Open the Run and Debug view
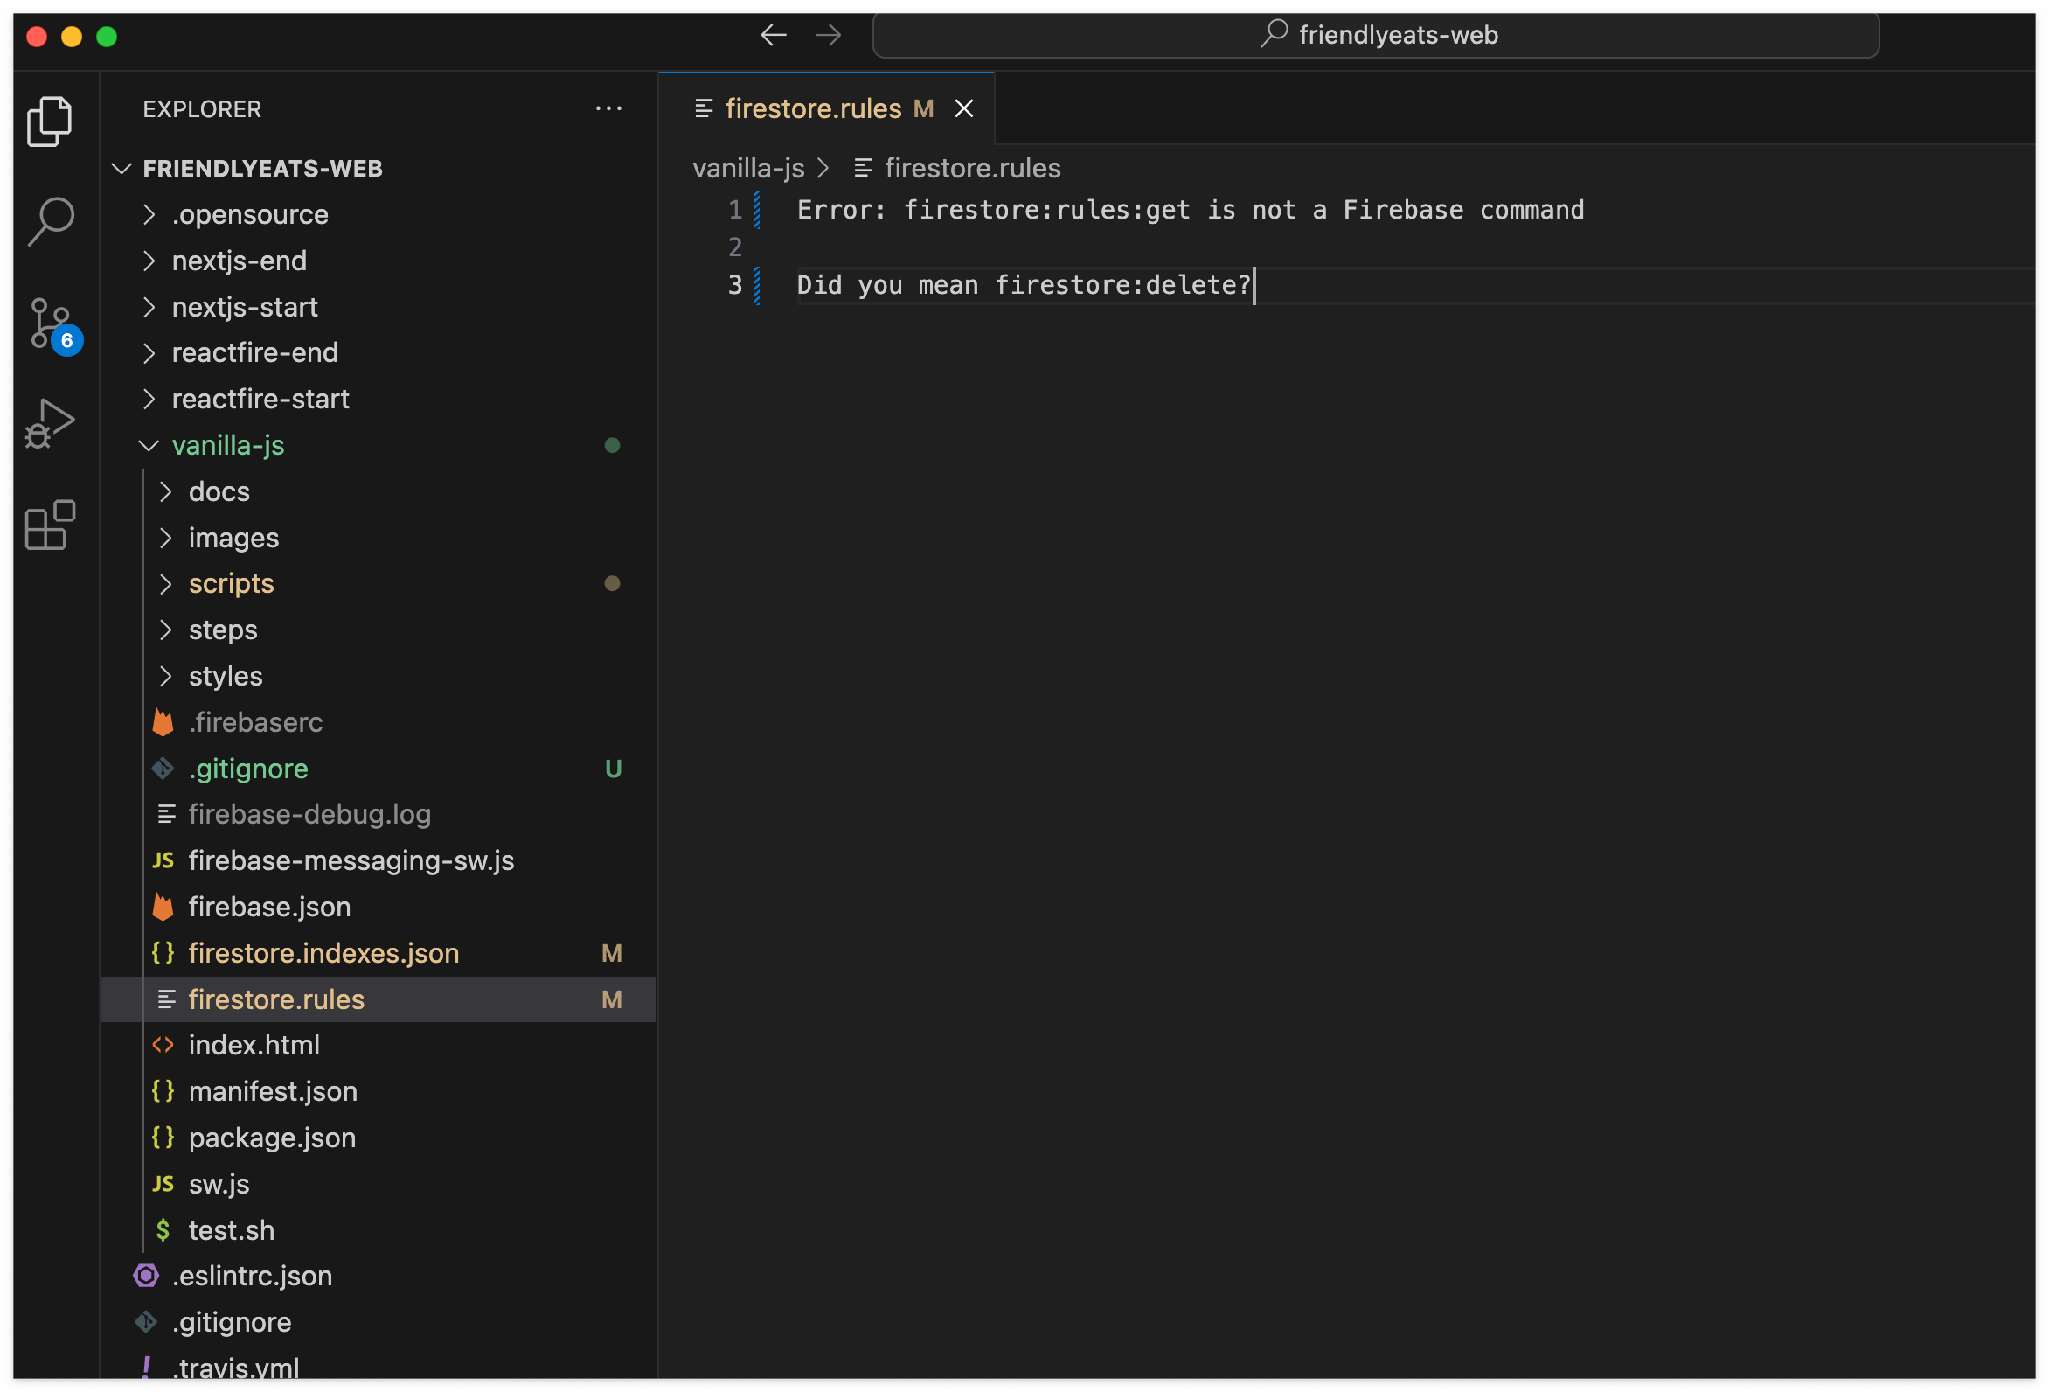The height and width of the screenshot is (1392, 2049). point(49,423)
